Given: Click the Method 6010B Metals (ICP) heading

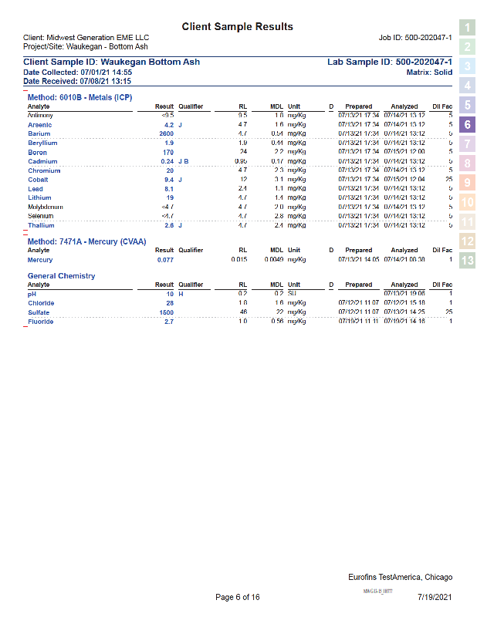Looking at the screenshot, I should (79, 97).
